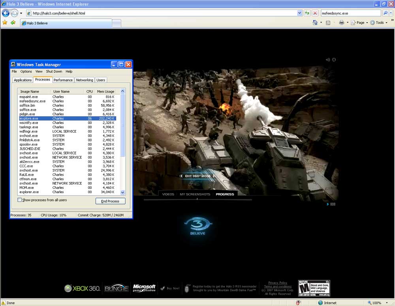
Task: Mute the Halo site sound icon
Action: click(328, 60)
